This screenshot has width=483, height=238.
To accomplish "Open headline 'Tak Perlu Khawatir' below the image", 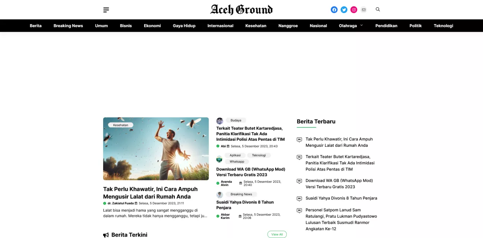I will click(x=150, y=193).
